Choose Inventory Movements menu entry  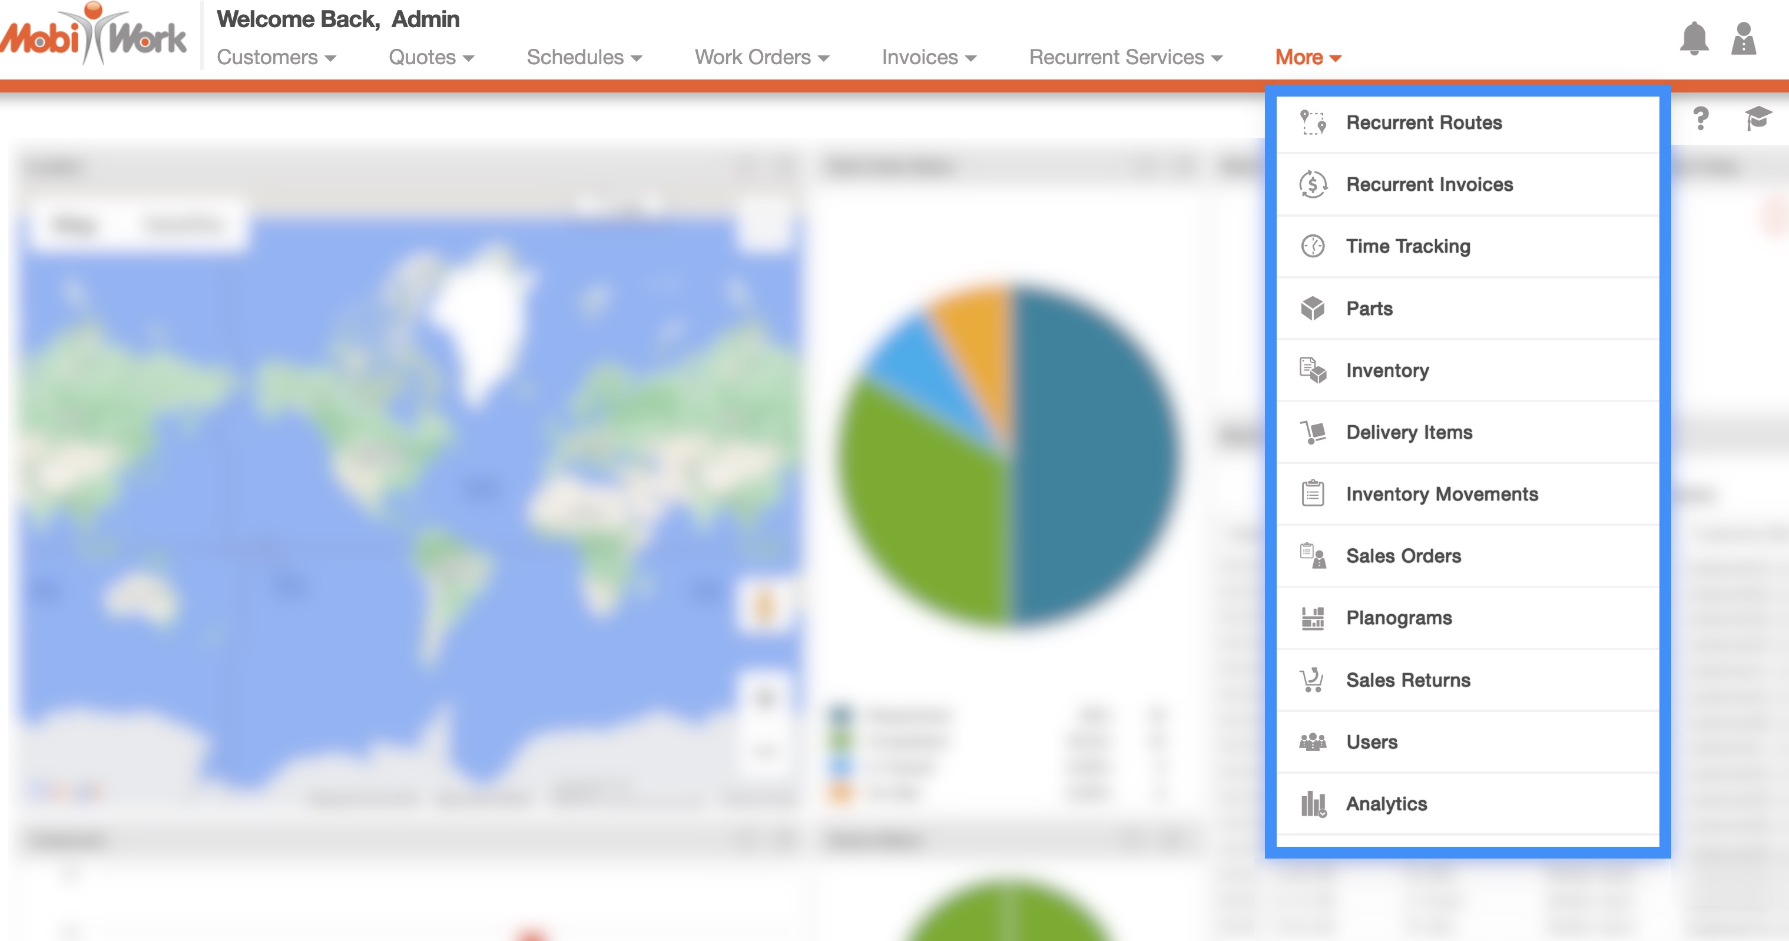[x=1442, y=495]
